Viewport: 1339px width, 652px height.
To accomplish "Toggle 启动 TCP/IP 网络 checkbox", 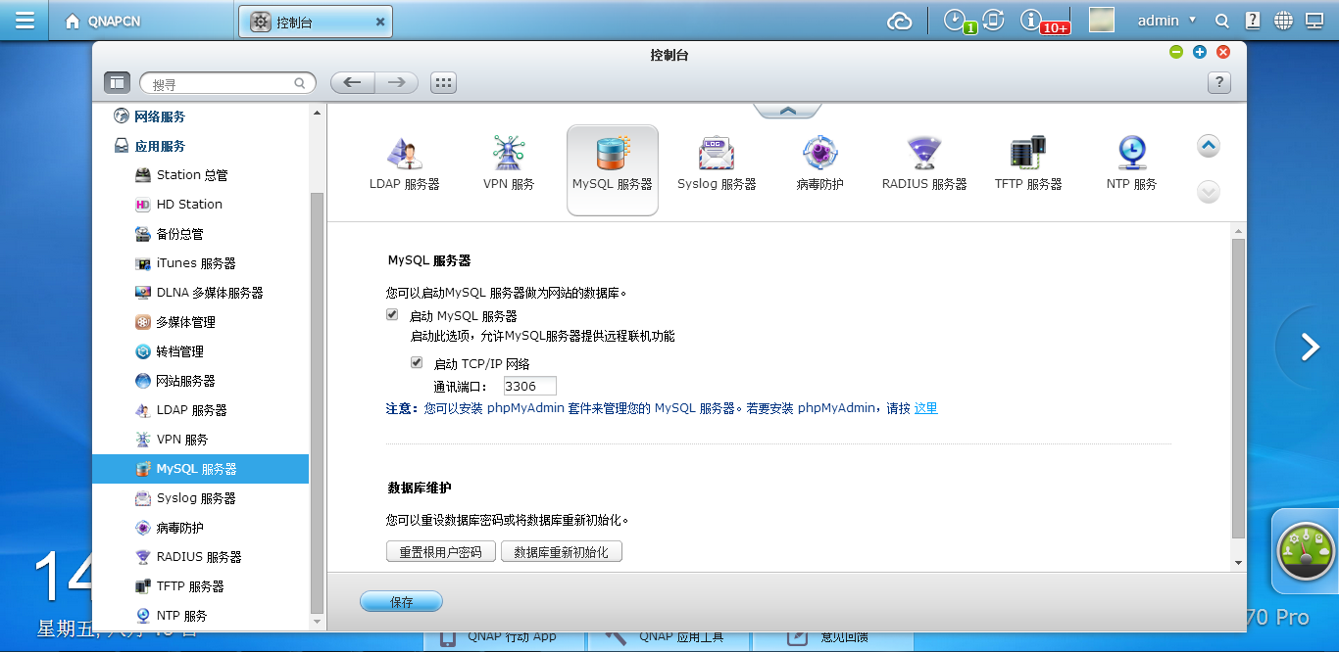I will tap(417, 362).
